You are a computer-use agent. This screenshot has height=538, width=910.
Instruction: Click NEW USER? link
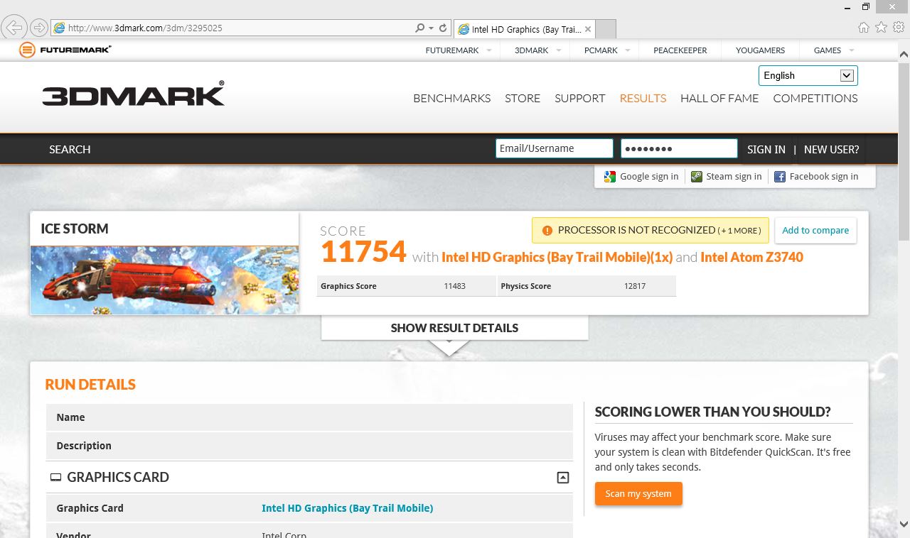point(832,149)
